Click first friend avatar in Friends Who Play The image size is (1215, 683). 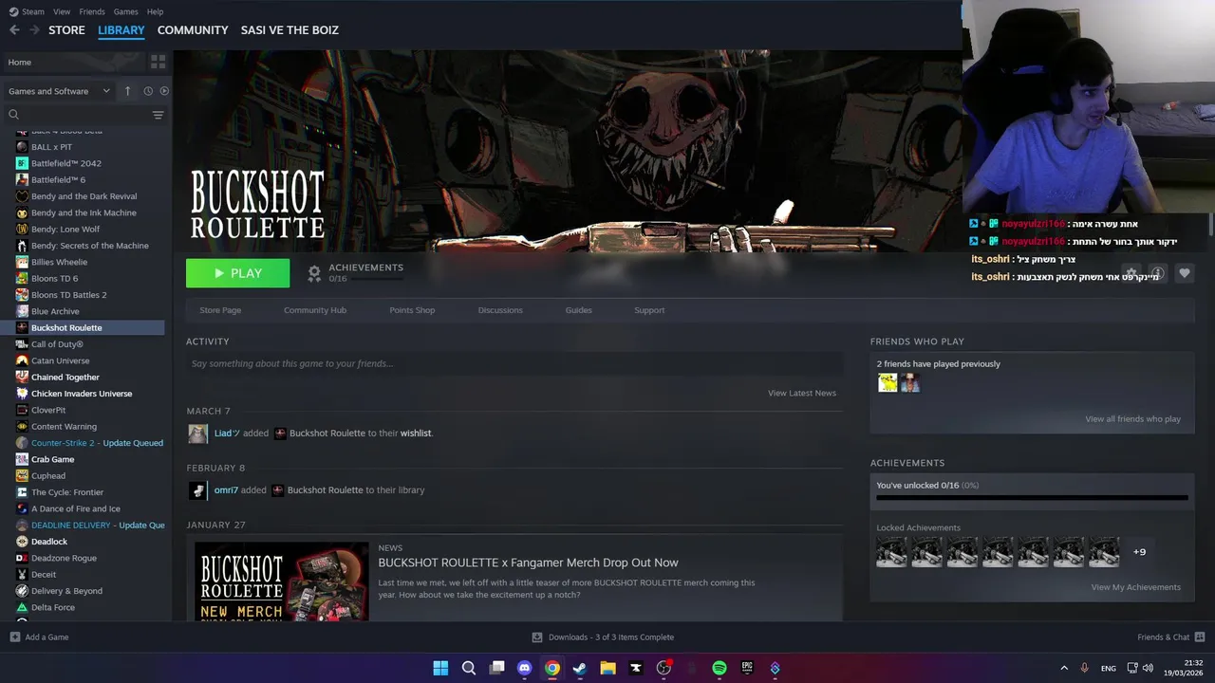(888, 383)
